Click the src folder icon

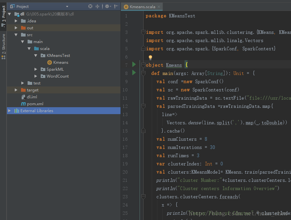pos(23,35)
